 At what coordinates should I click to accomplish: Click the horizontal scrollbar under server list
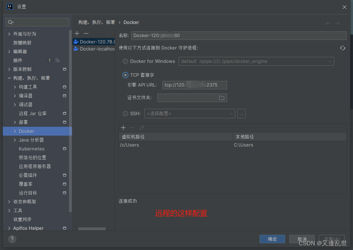pyautogui.click(x=92, y=229)
